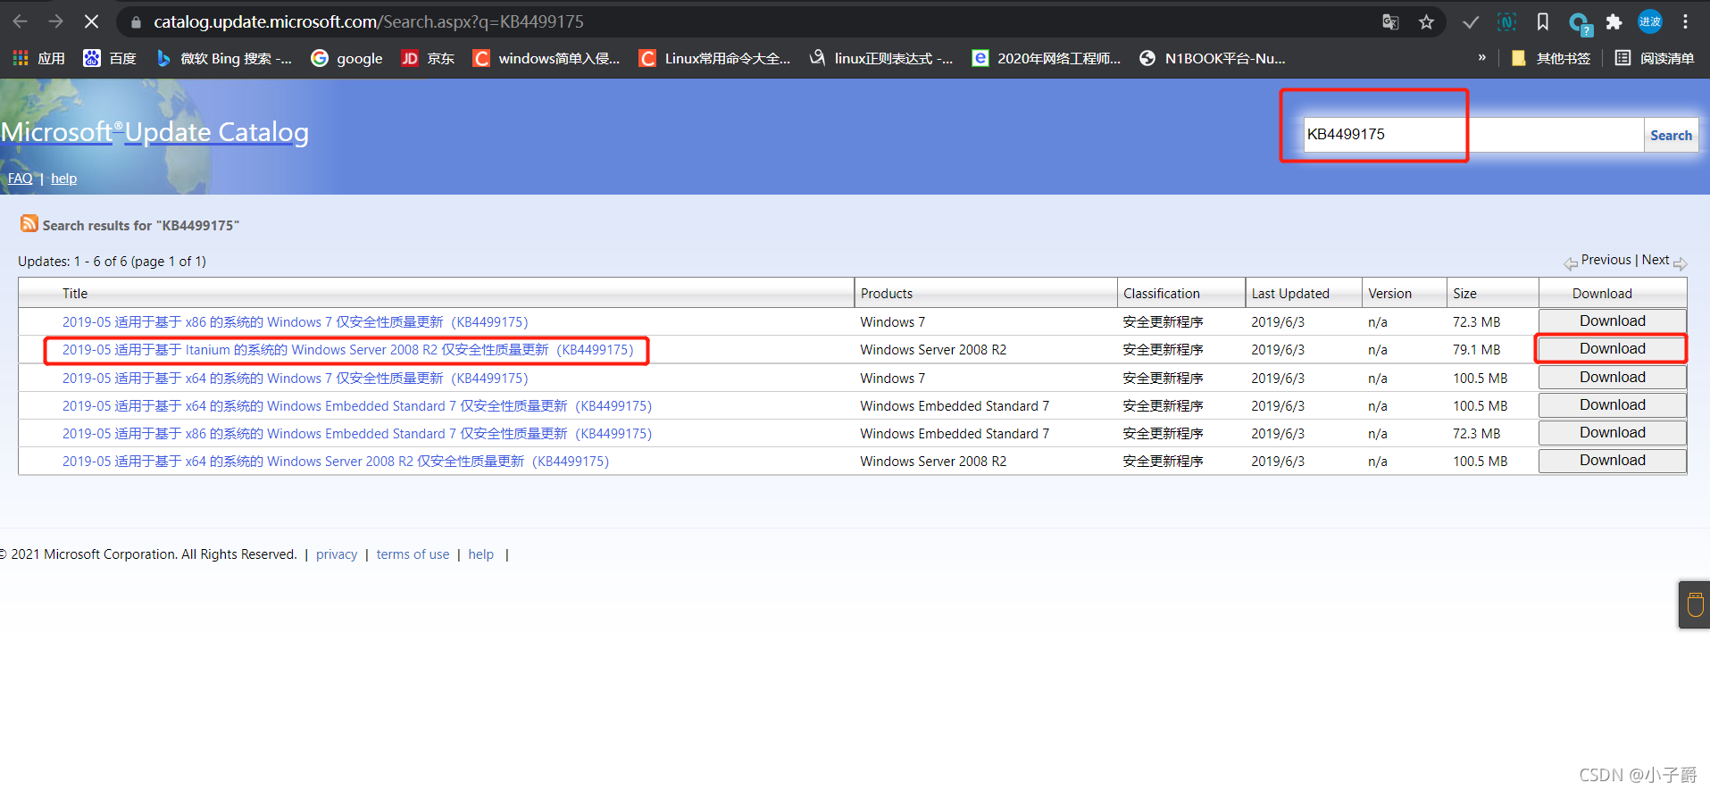Download x64 Windows Embedded Standard 7 update
Screen dimensions: 1710x791
1613,405
